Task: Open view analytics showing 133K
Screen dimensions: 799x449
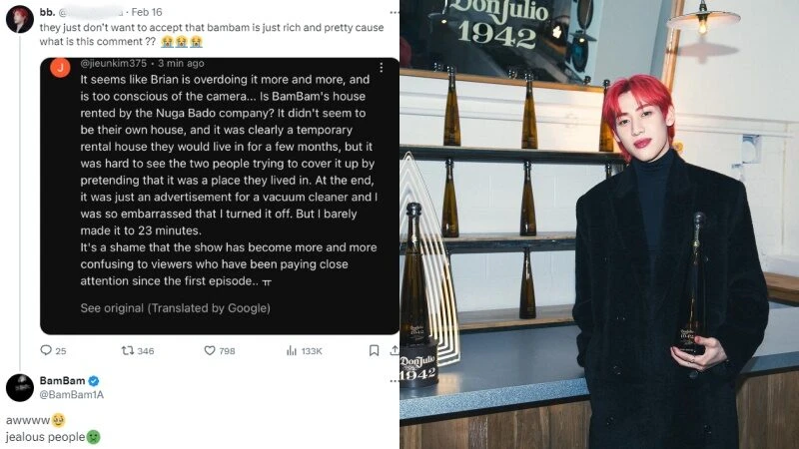Action: [292, 350]
